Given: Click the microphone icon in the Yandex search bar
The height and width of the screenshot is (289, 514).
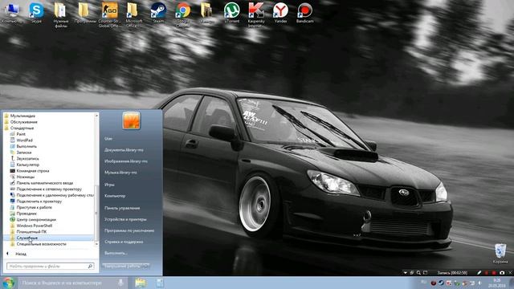Looking at the screenshot, I should click(x=120, y=283).
